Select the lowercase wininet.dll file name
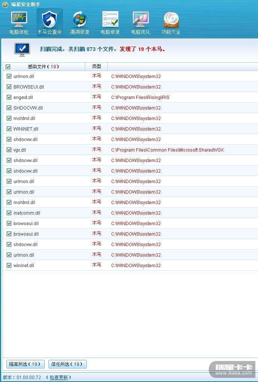Viewport: 258px width, 382px height. point(24,266)
